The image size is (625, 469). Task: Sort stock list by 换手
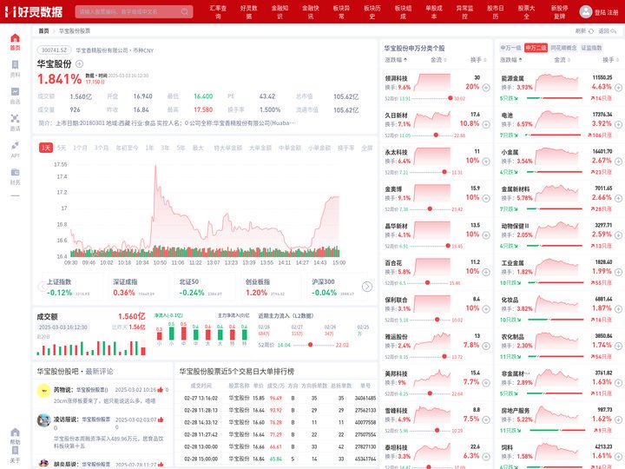point(478,60)
